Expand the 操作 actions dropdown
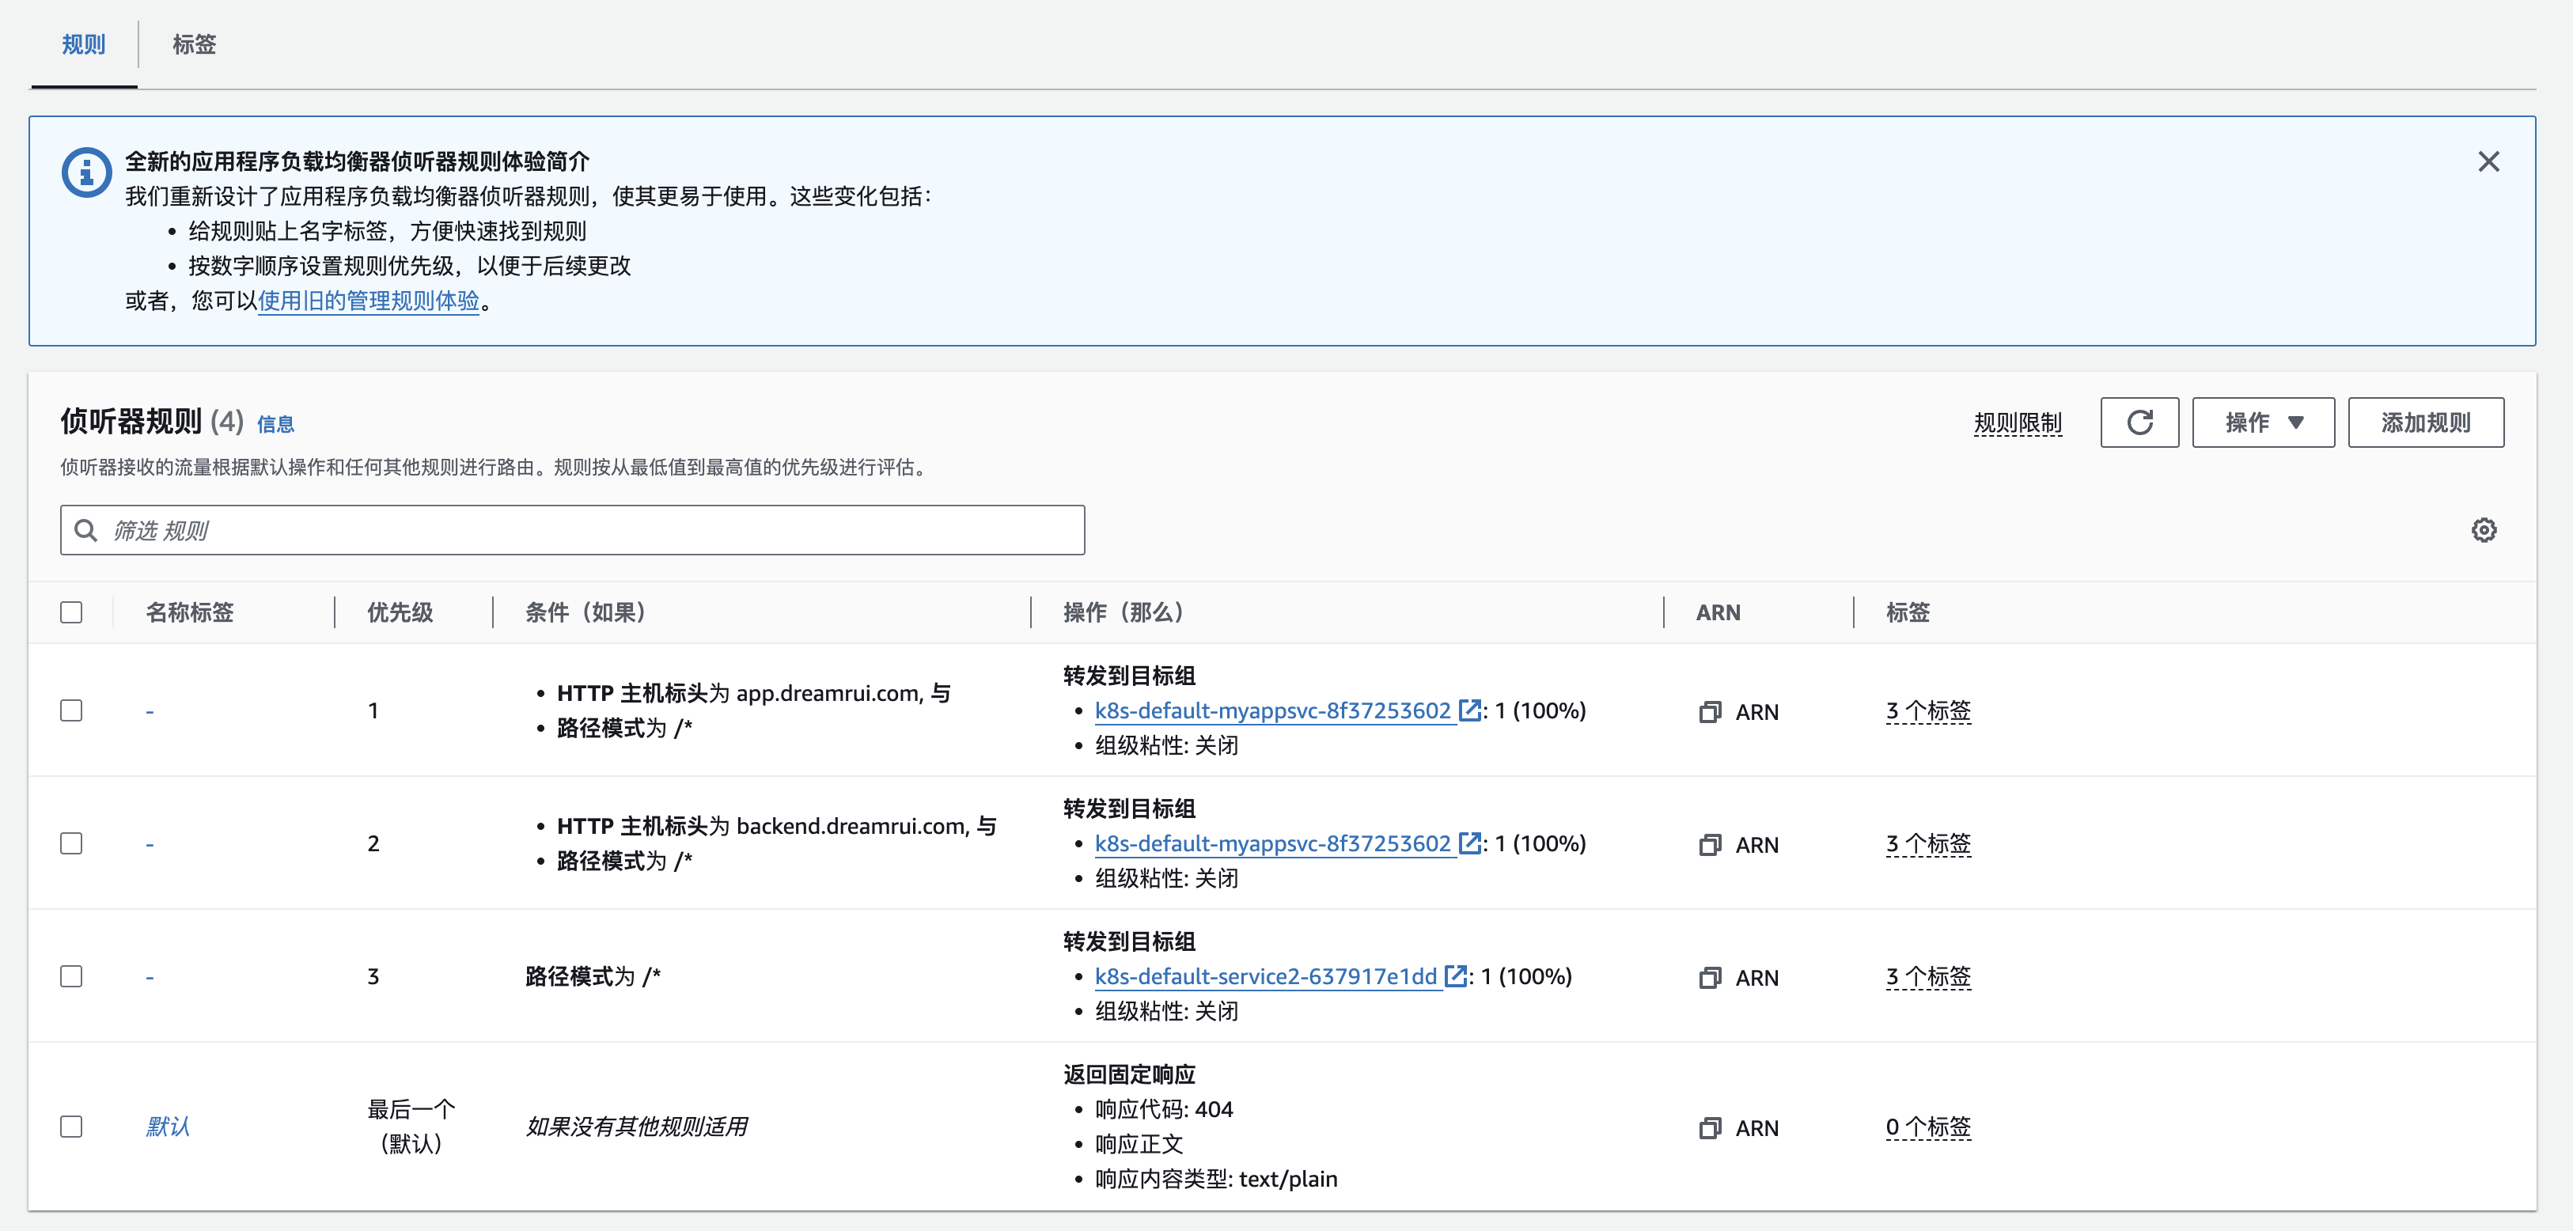 (2262, 422)
